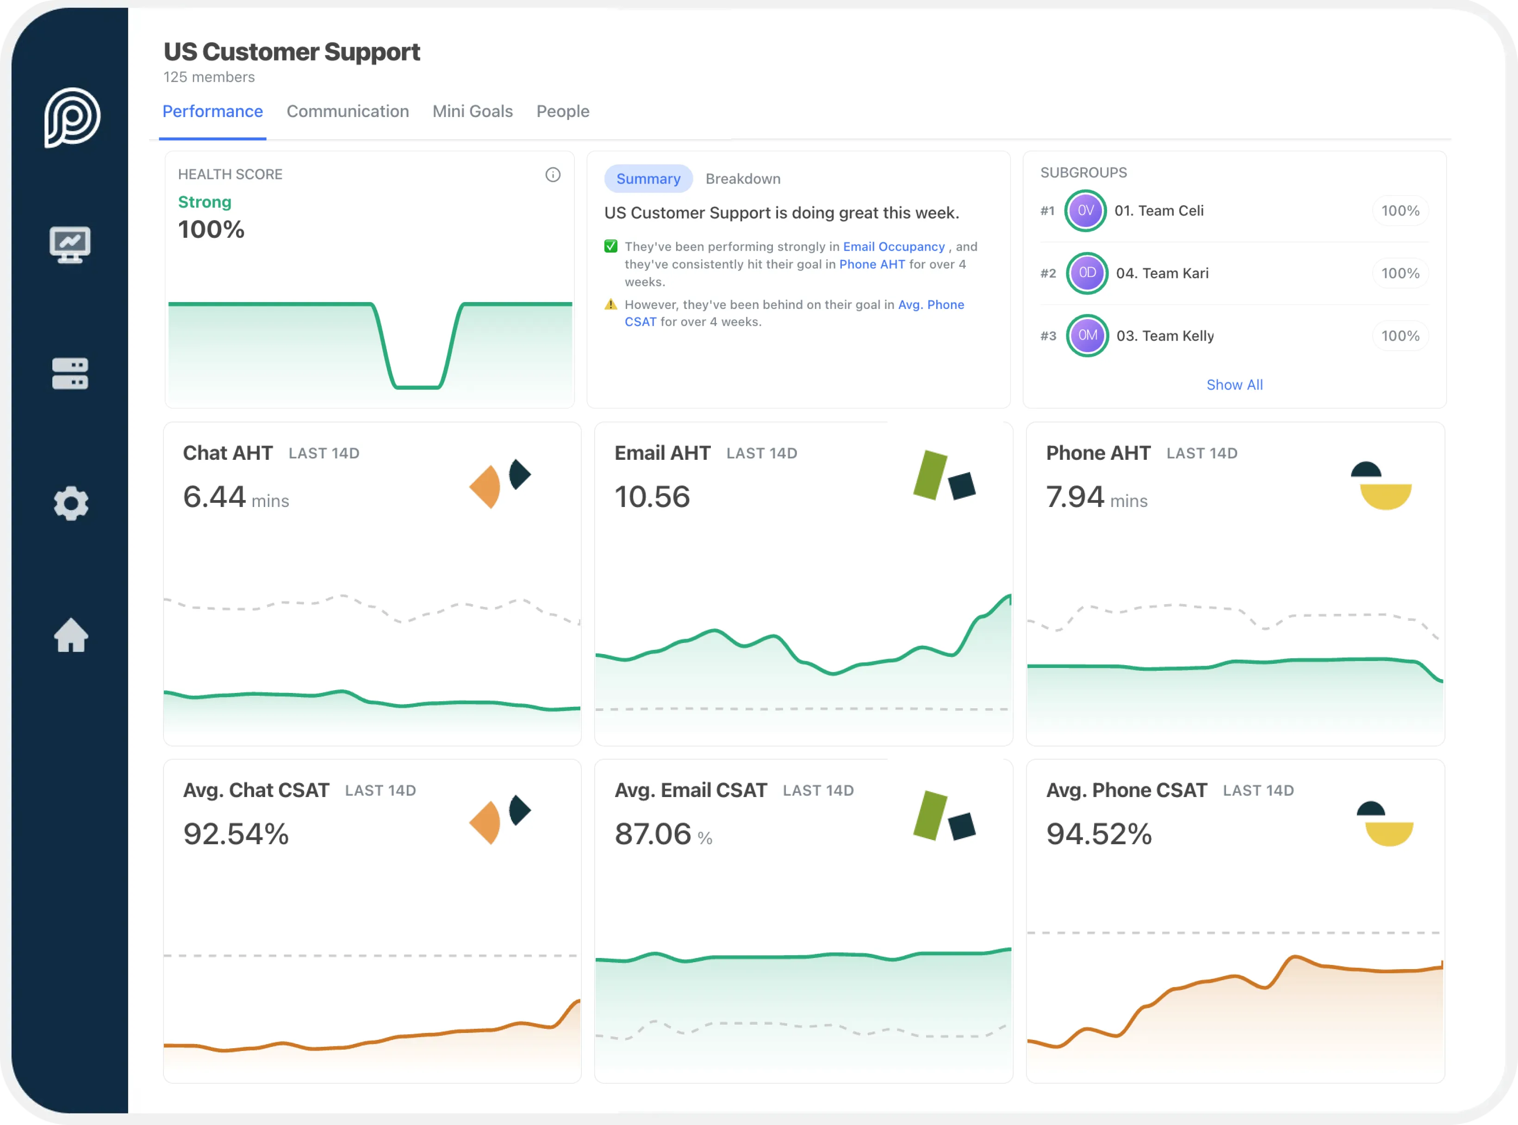Select the Summary toggle pill
This screenshot has width=1518, height=1125.
pos(648,179)
